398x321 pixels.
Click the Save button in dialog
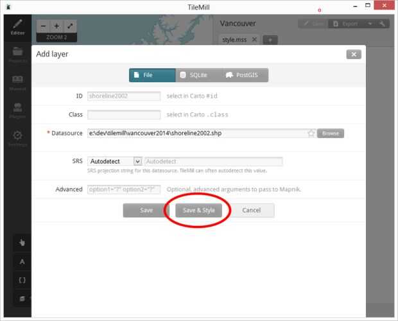[x=146, y=210]
